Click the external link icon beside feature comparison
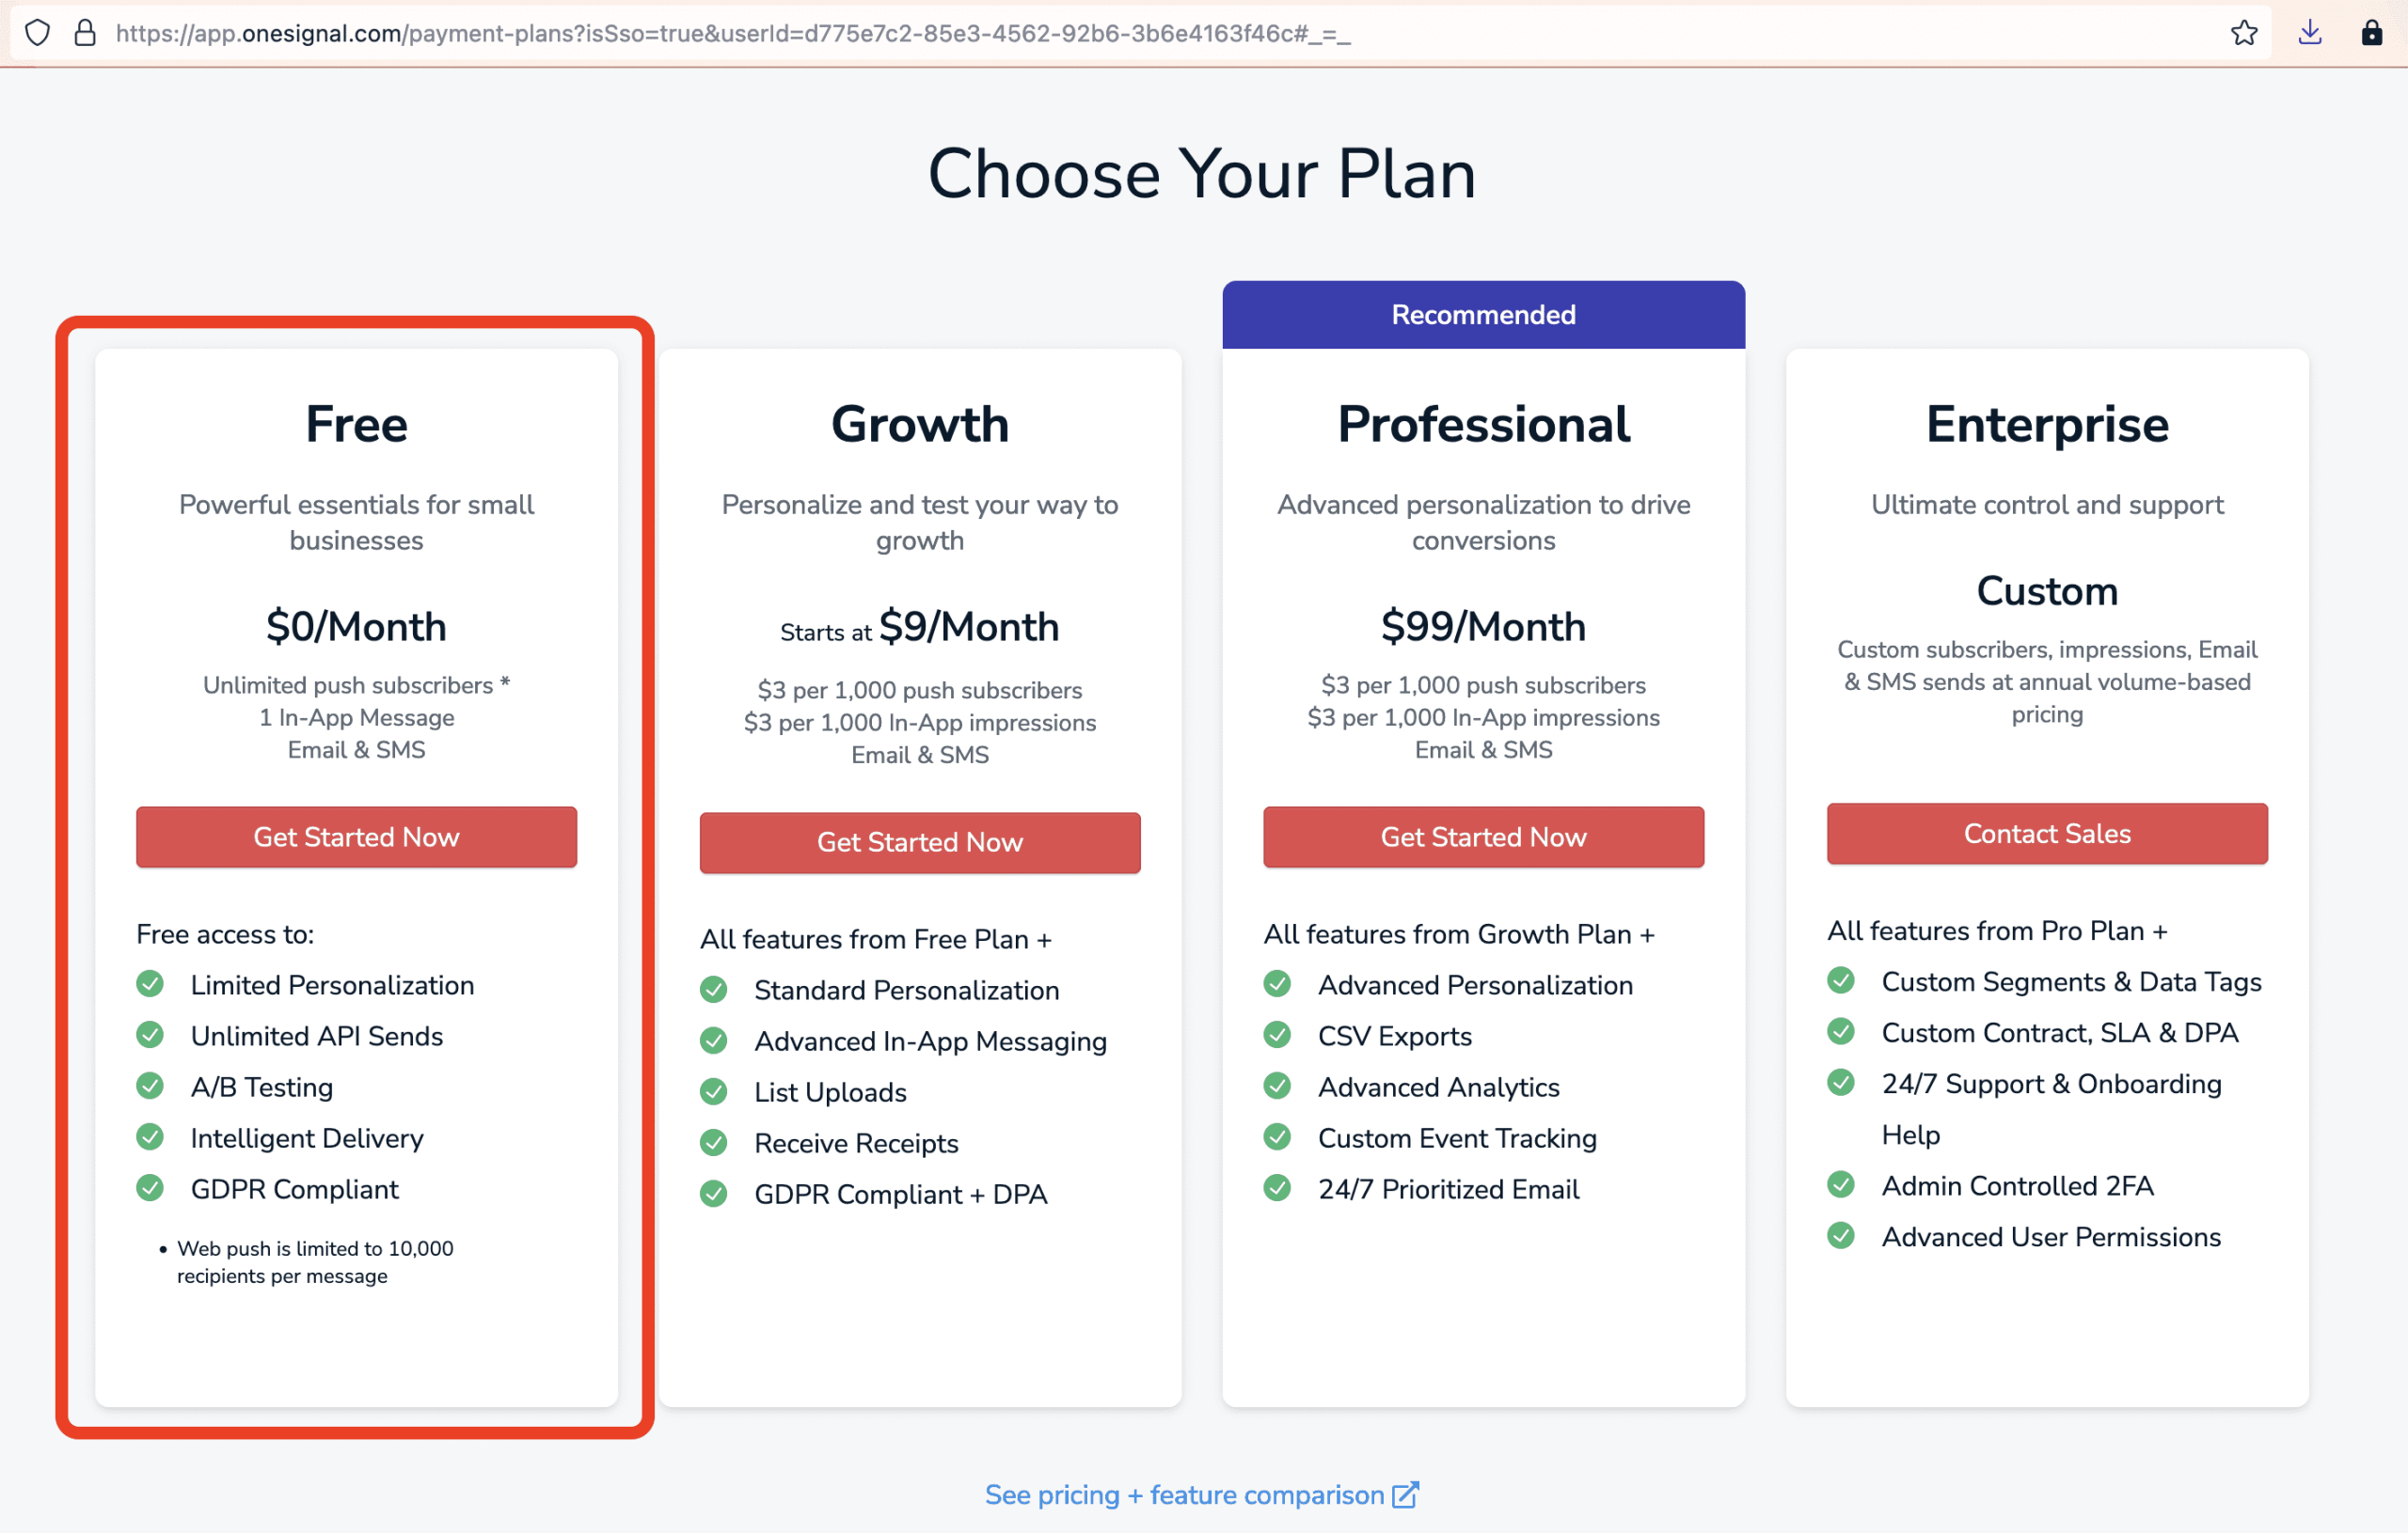The height and width of the screenshot is (1533, 2408). pyautogui.click(x=1405, y=1494)
